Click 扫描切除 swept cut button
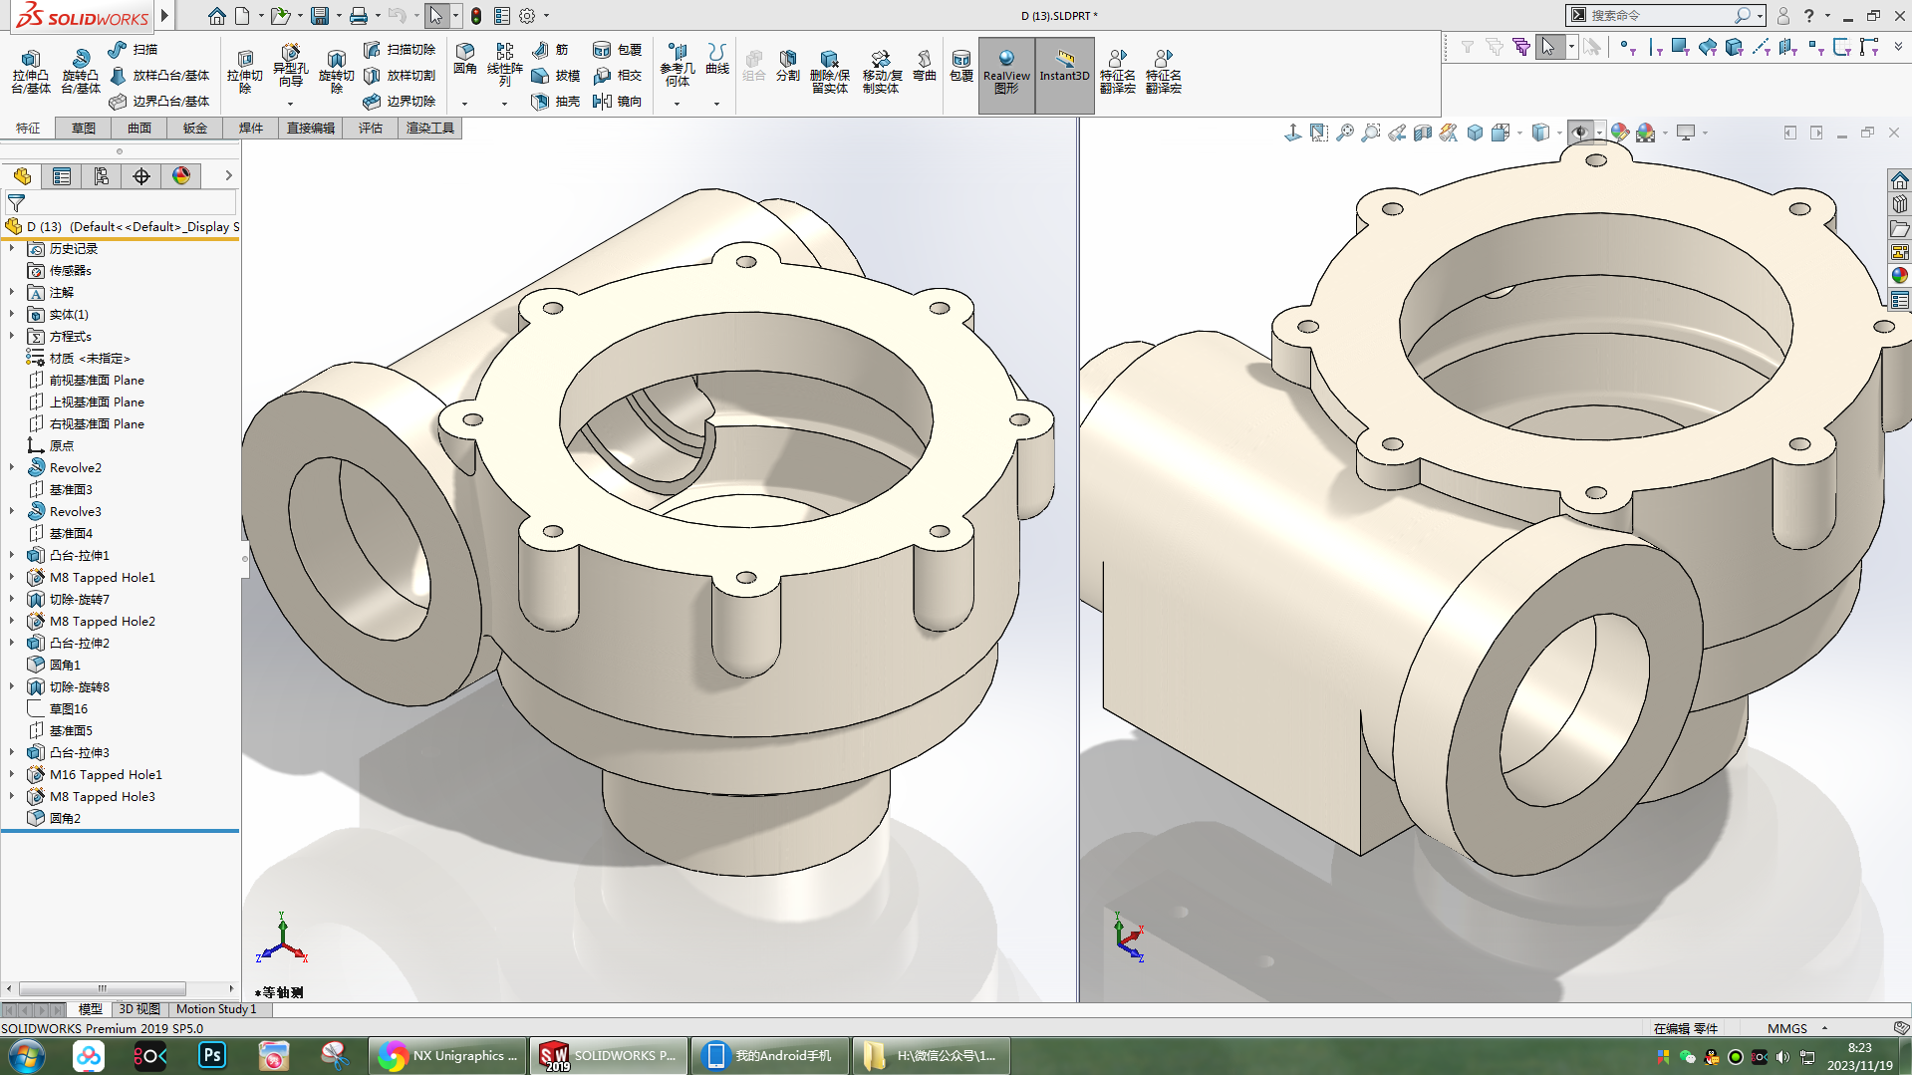The image size is (1912, 1075). click(x=400, y=49)
